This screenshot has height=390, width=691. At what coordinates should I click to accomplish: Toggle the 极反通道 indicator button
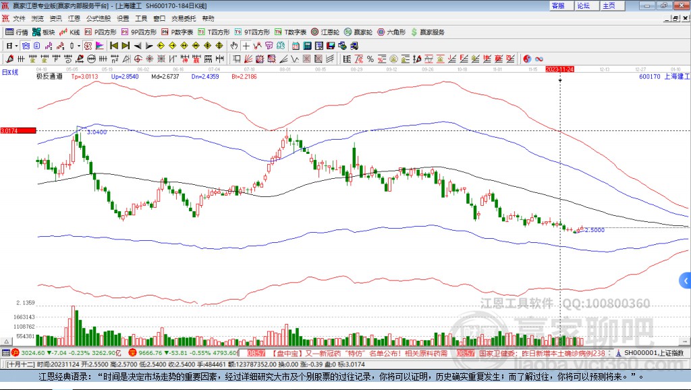tap(49, 77)
